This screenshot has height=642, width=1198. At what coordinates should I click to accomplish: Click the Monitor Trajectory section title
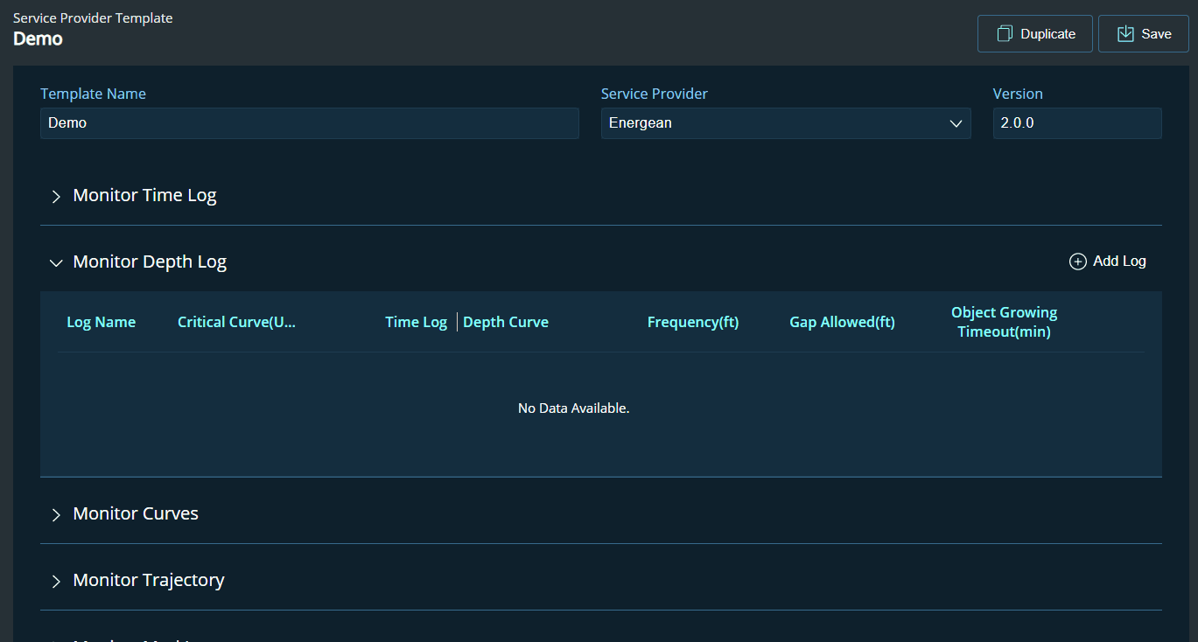pos(149,580)
